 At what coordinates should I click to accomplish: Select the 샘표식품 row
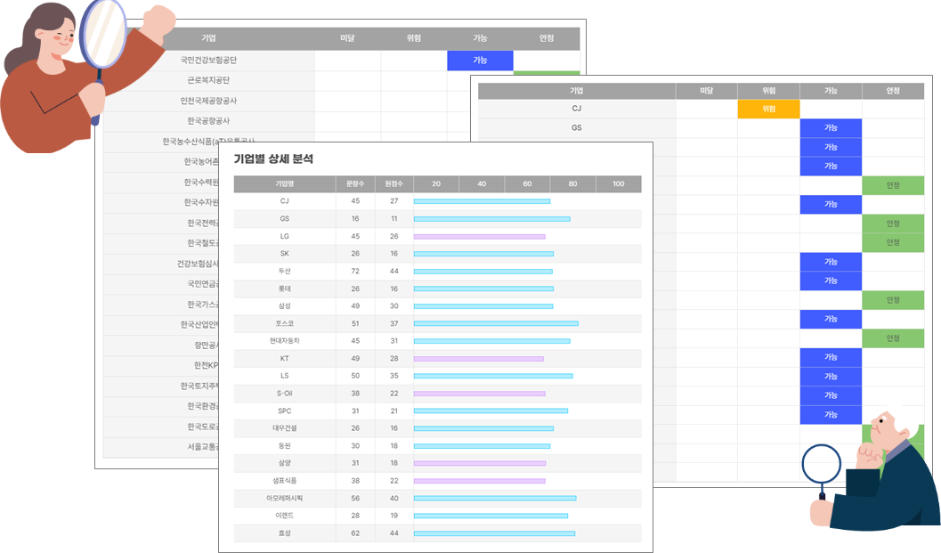[437, 481]
